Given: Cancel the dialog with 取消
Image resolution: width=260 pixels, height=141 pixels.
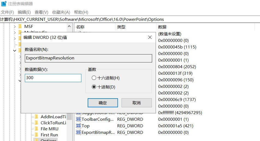Looking at the screenshot, I should click(x=137, y=103).
